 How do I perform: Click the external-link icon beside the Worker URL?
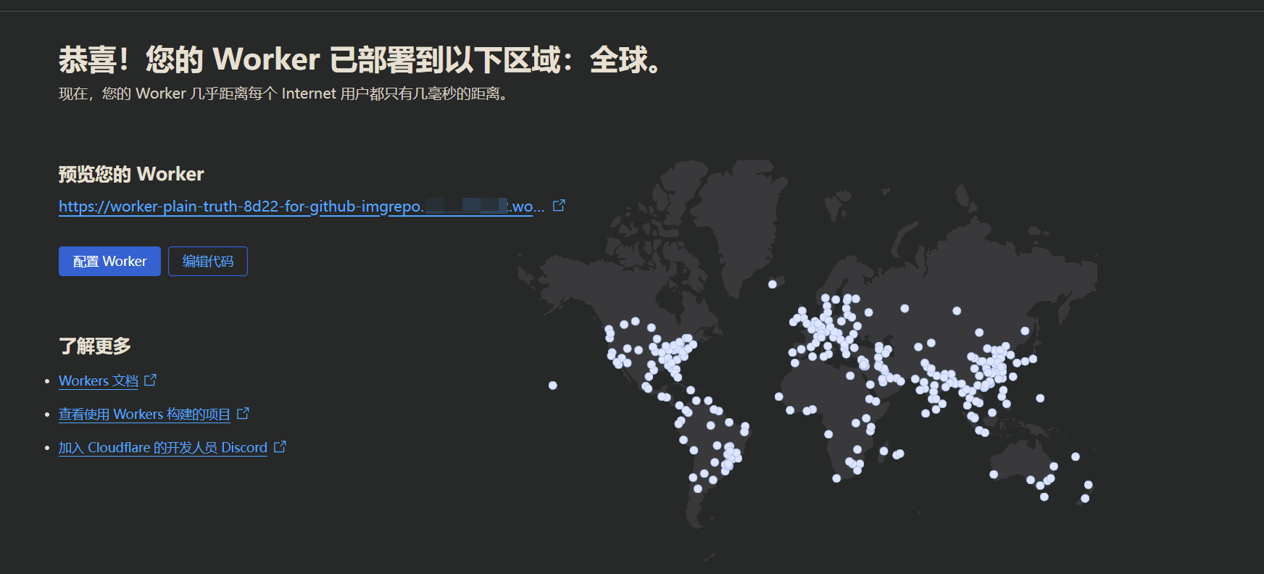coord(559,206)
